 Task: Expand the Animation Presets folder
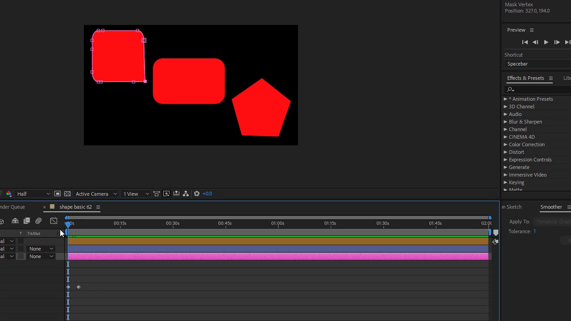click(x=505, y=99)
